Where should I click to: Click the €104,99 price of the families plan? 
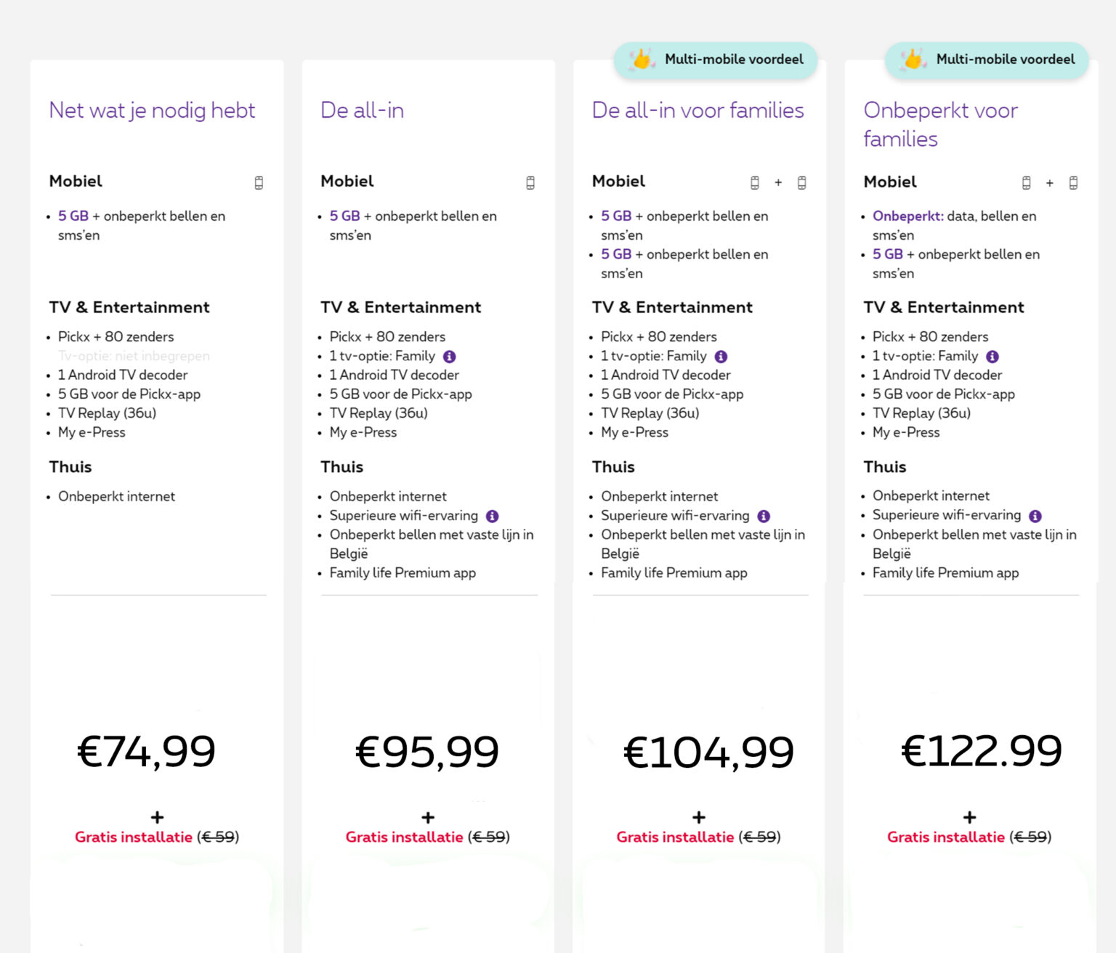pos(709,753)
